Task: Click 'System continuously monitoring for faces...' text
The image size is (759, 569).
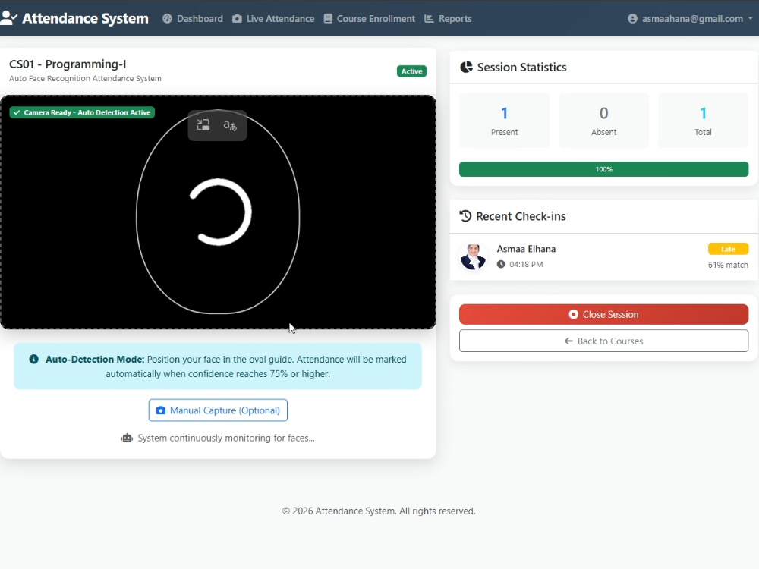Action: click(226, 438)
